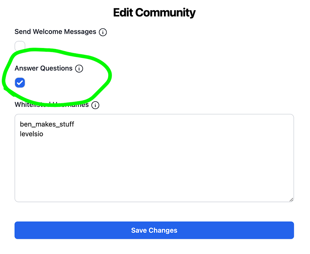
Task: Select the Whitelisted Usernames label
Action: (x=51, y=104)
